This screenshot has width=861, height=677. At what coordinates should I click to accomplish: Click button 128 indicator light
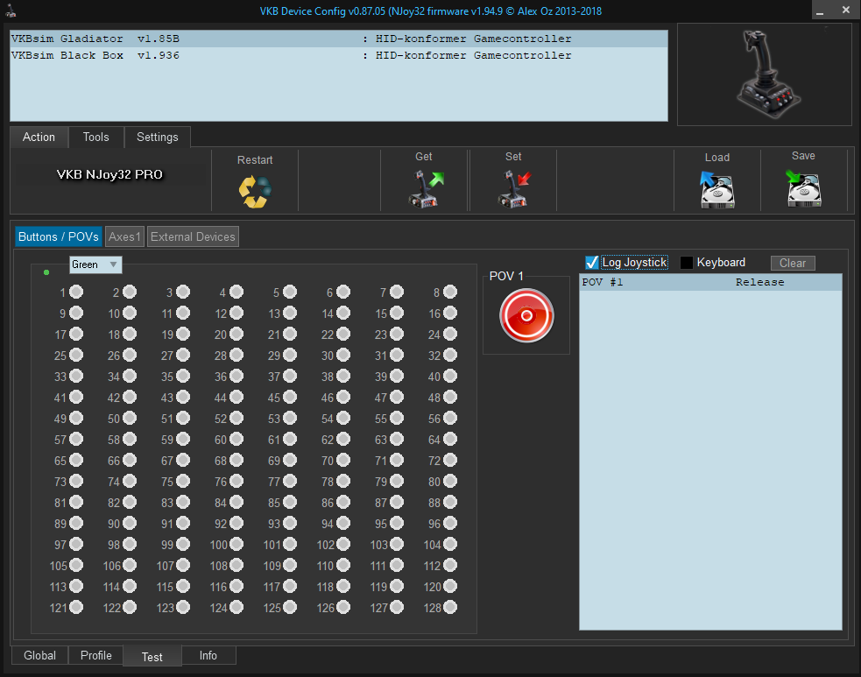pyautogui.click(x=449, y=607)
